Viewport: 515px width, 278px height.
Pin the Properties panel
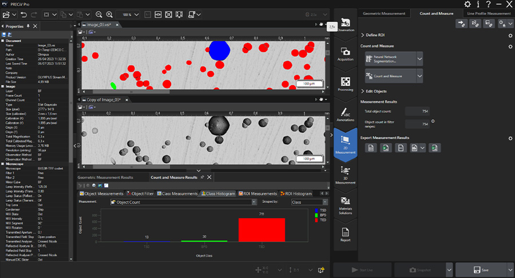coord(29,26)
